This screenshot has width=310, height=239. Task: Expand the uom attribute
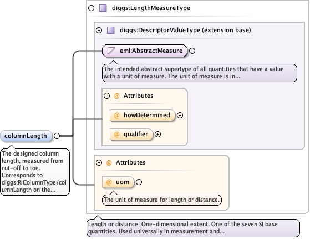point(139,182)
